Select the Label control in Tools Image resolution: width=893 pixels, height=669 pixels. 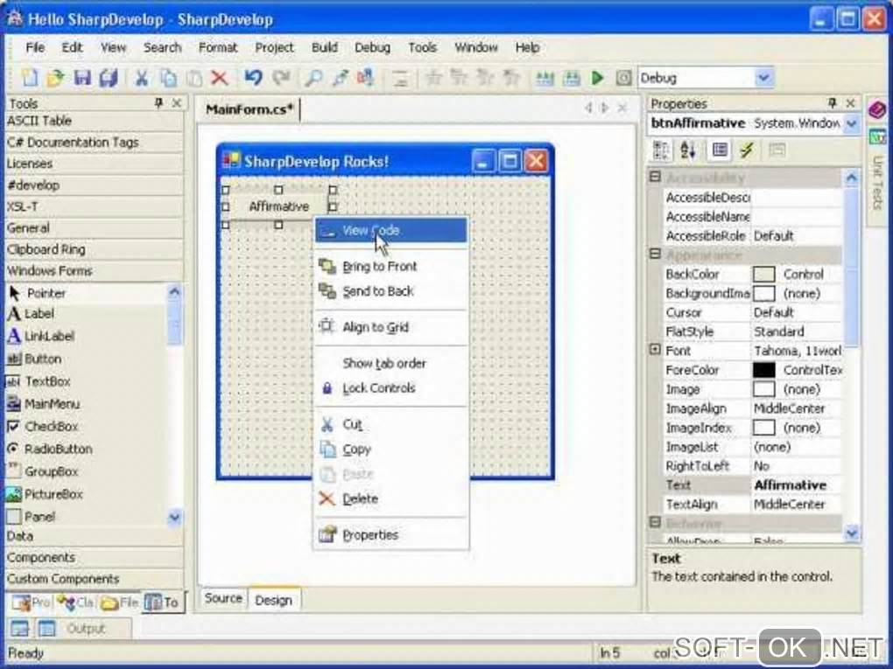coord(87,313)
